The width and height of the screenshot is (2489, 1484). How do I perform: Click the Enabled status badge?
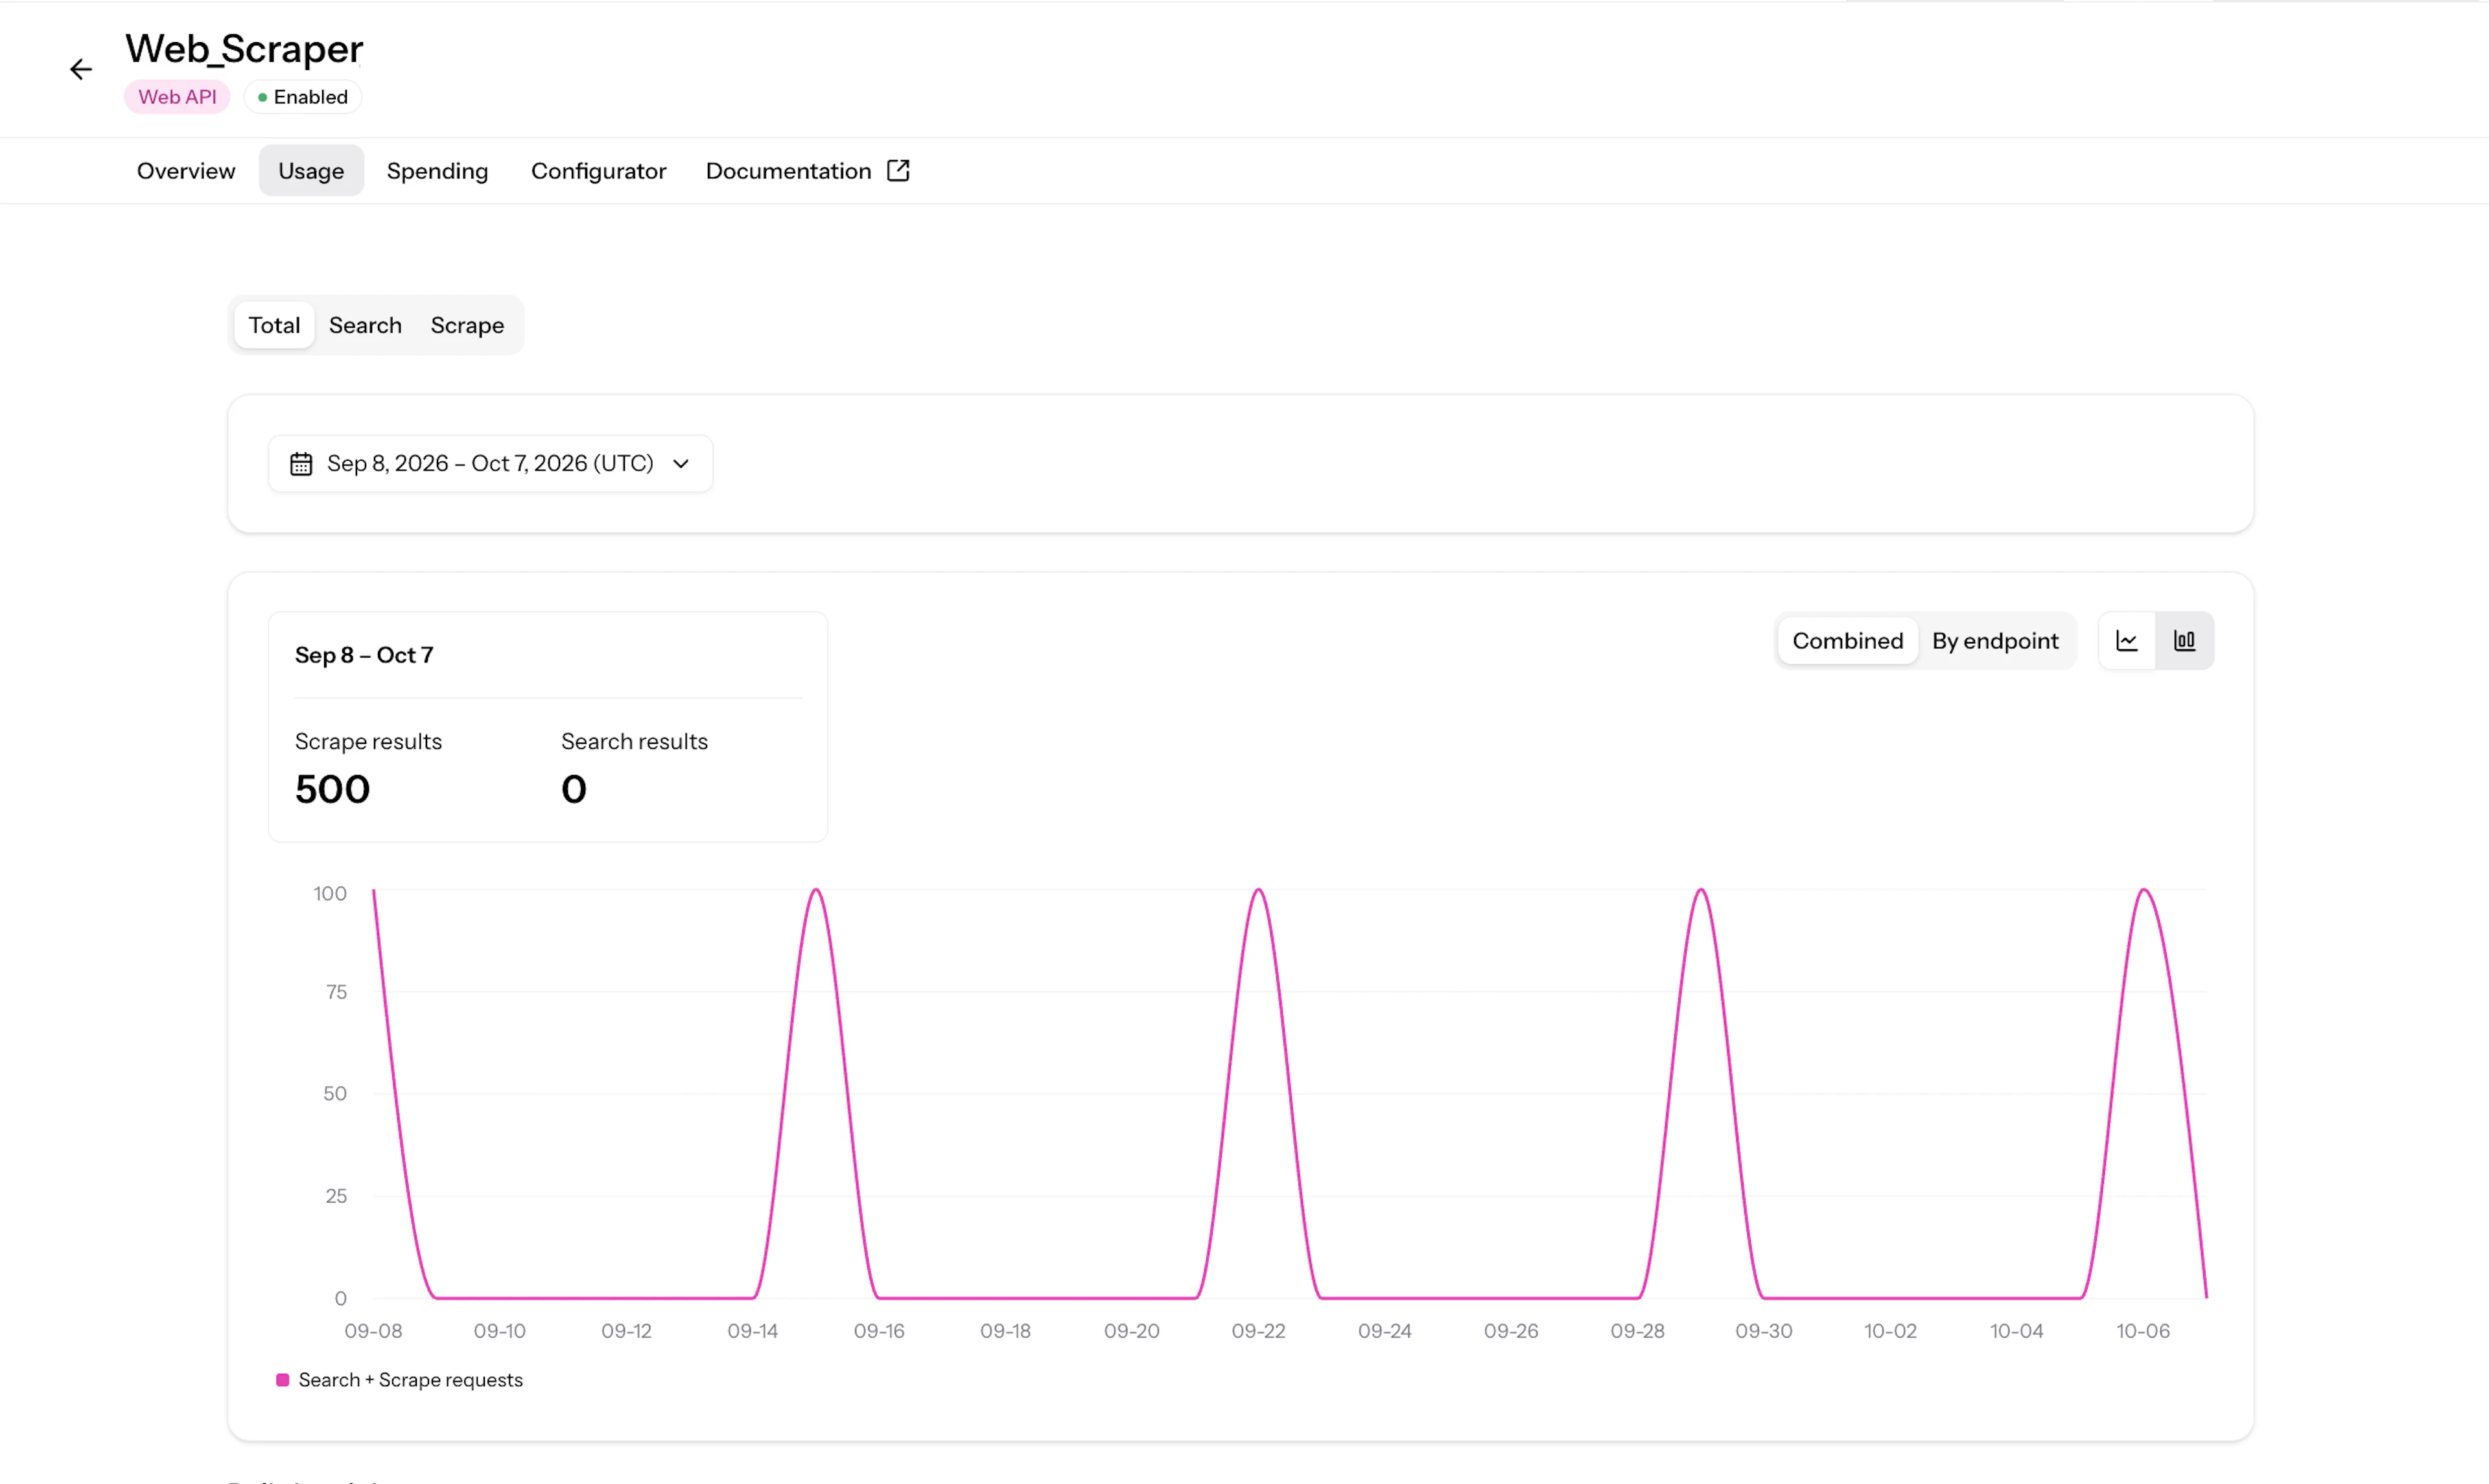pyautogui.click(x=302, y=97)
